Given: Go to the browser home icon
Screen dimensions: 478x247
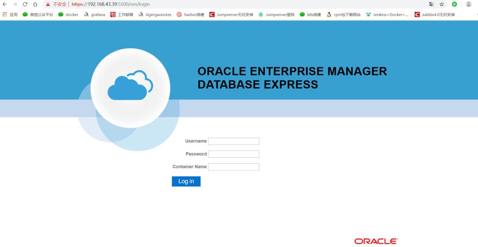Looking at the screenshot, I should coord(35,4).
